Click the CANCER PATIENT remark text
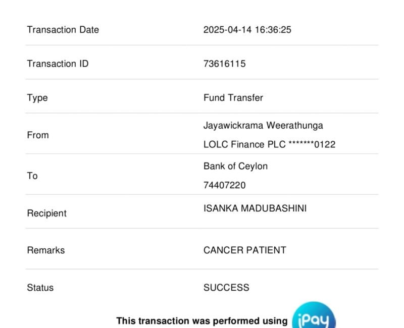The width and height of the screenshot is (404, 328). coord(244,250)
